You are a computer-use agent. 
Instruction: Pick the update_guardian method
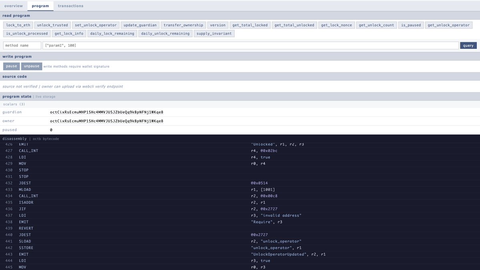coord(140,25)
